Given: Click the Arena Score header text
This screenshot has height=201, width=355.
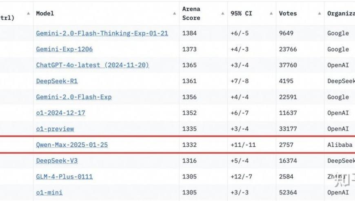Looking at the screenshot, I should (x=191, y=13).
